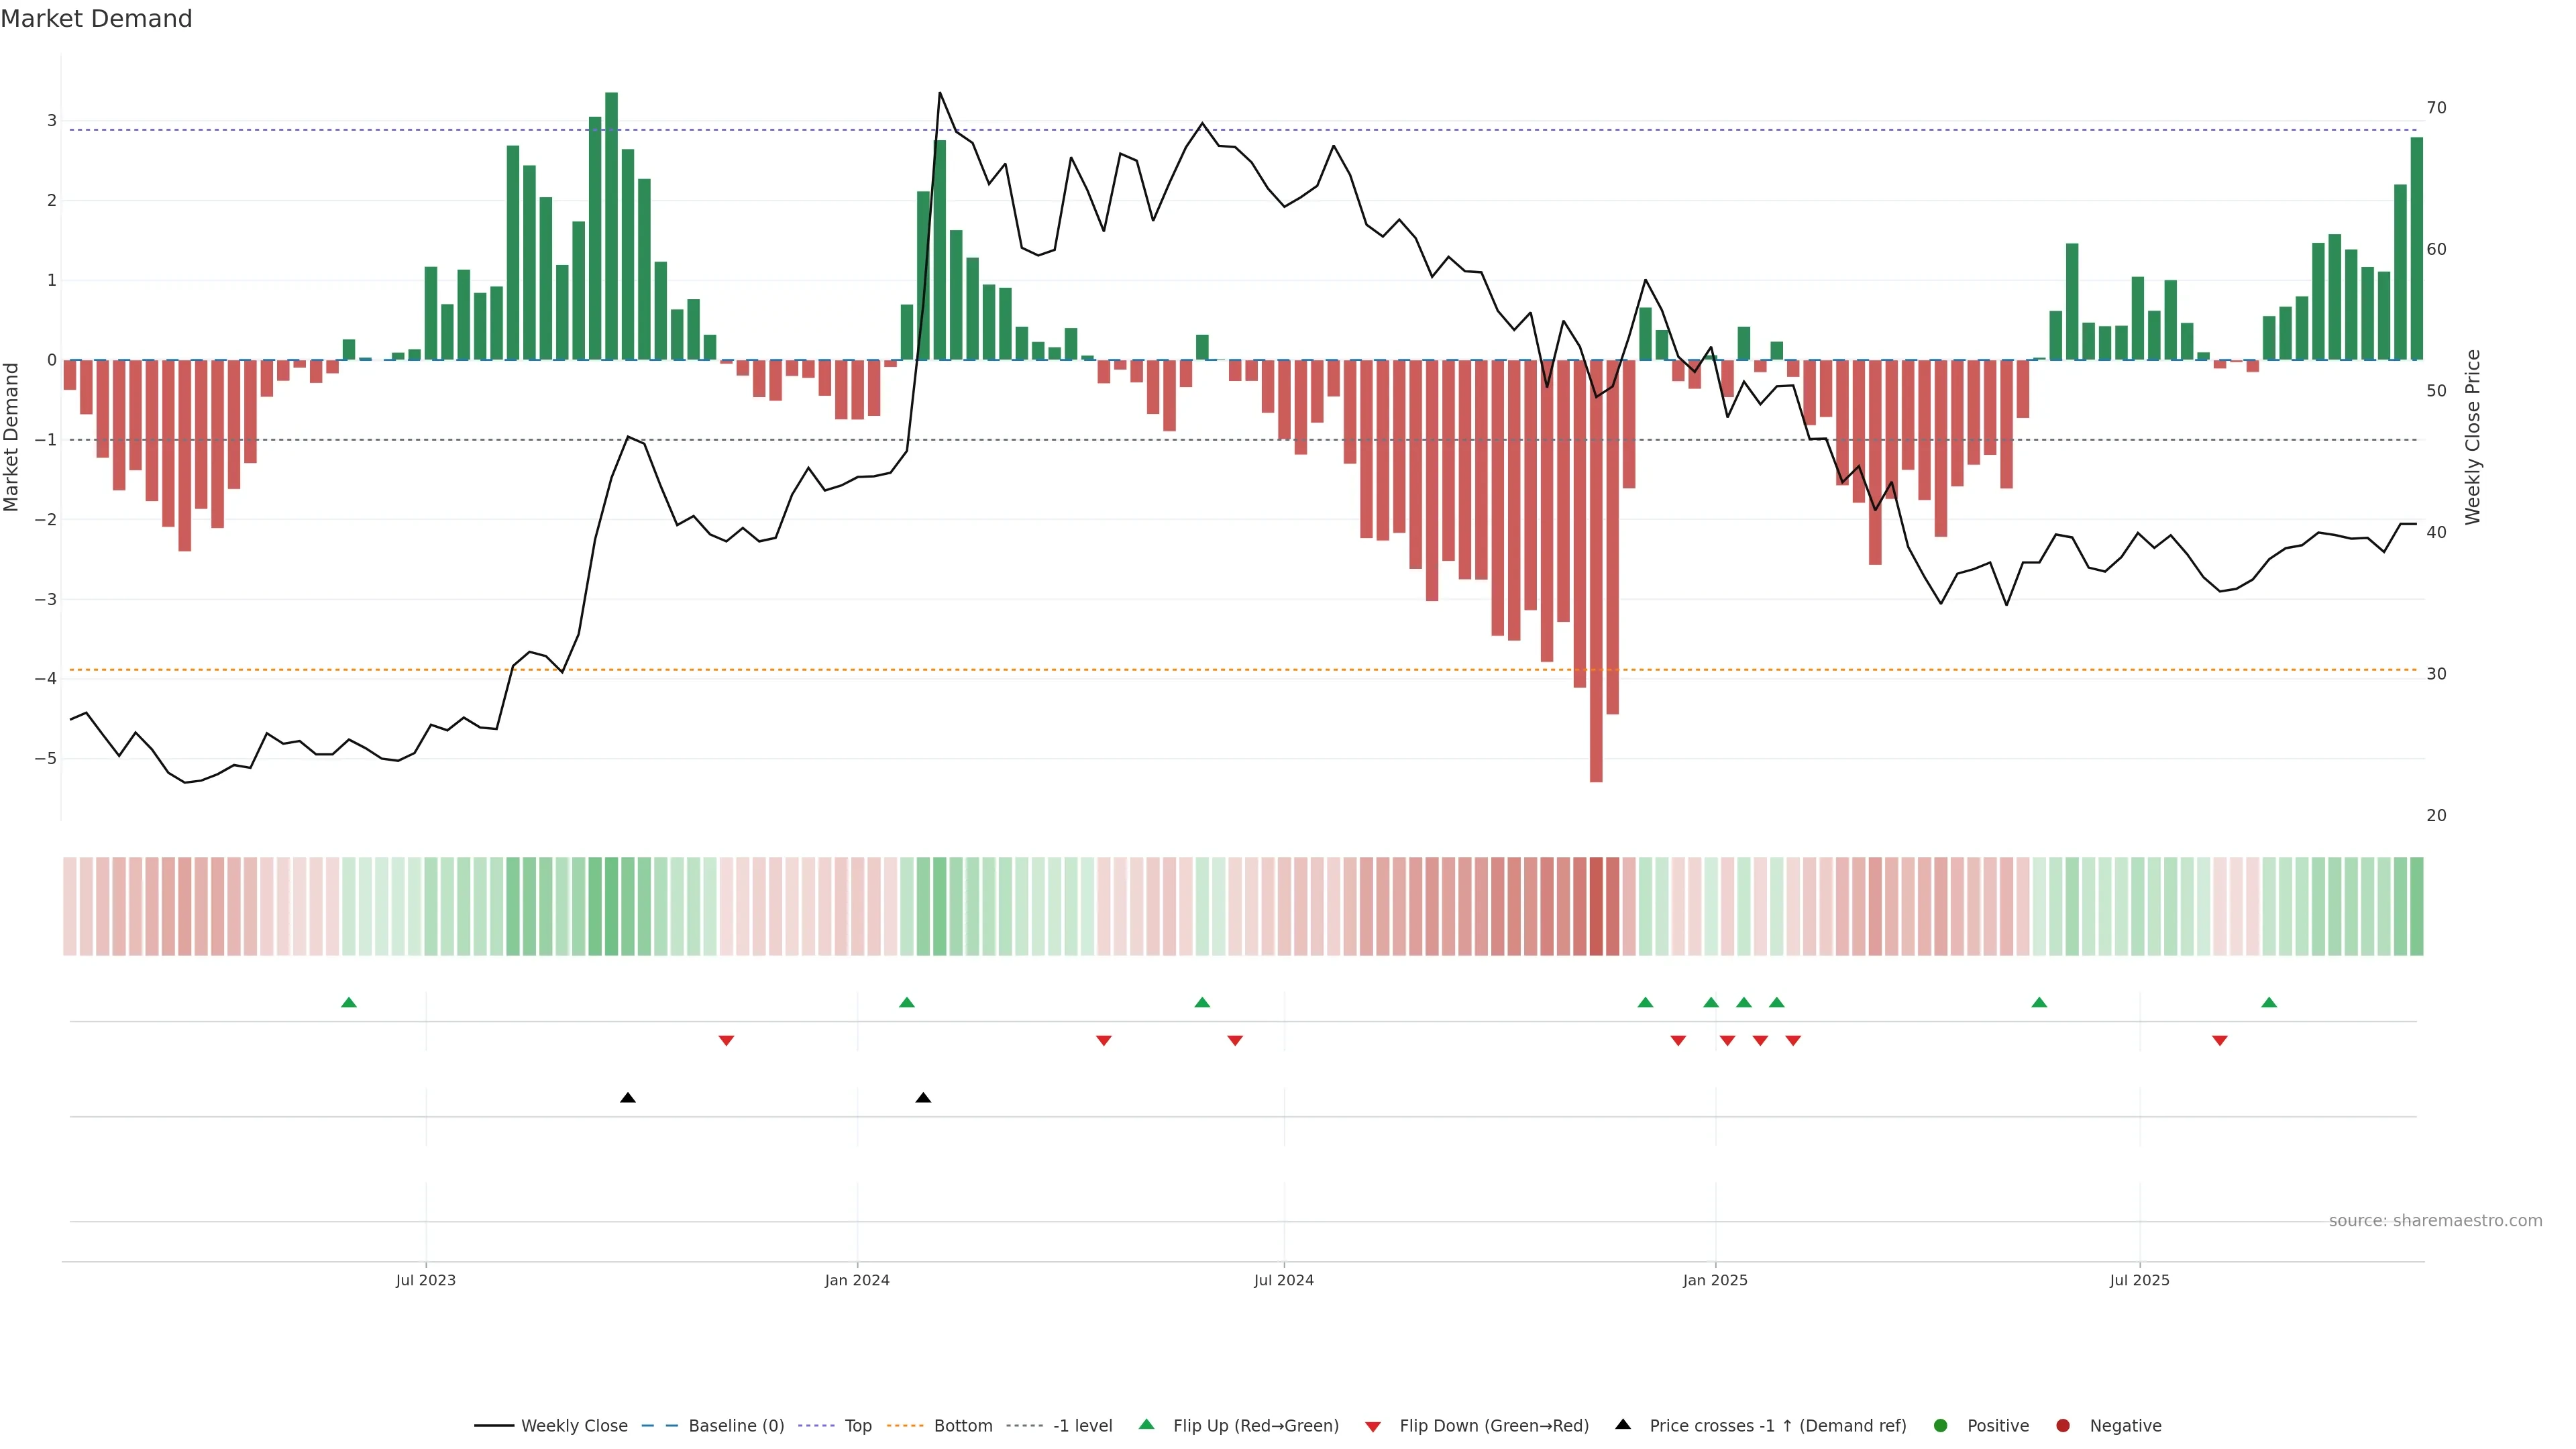Click the Market Demand chart title
The image size is (2576, 1449).
tap(96, 19)
